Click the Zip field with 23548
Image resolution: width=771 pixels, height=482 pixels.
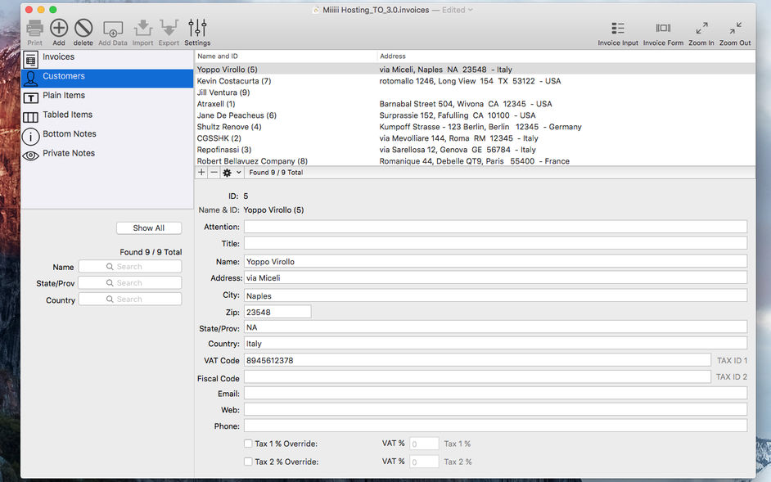pos(277,312)
